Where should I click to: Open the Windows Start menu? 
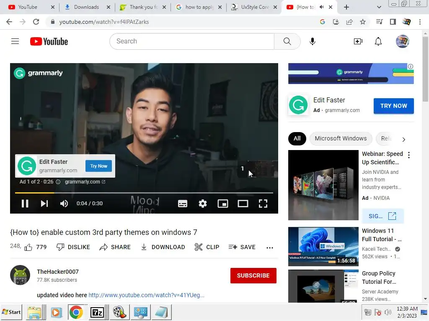[11, 312]
